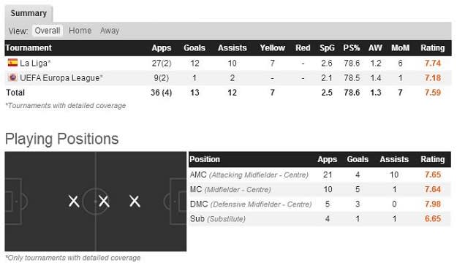Sort positions table by Apps header
This screenshot has width=457, height=268.
[x=328, y=159]
